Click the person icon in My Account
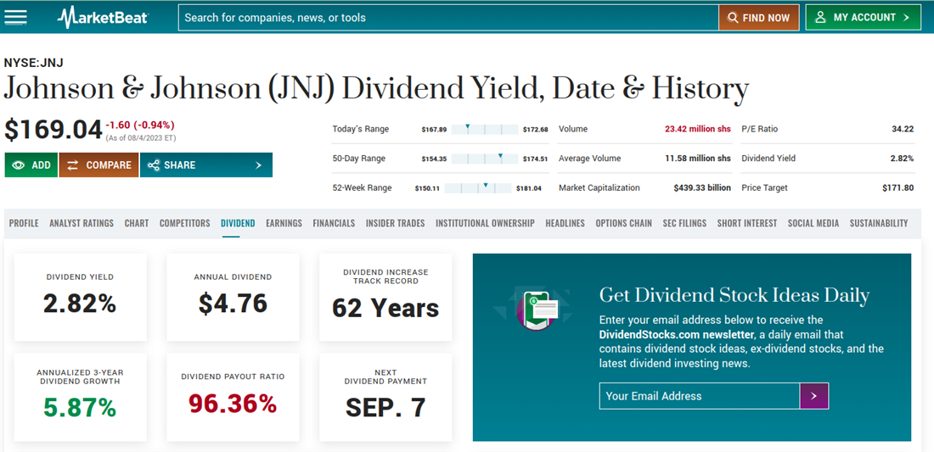The image size is (934, 452). 821,17
